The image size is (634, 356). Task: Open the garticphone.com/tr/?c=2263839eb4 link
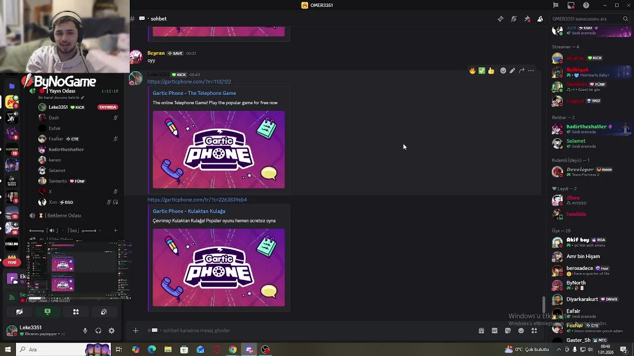coord(197,200)
